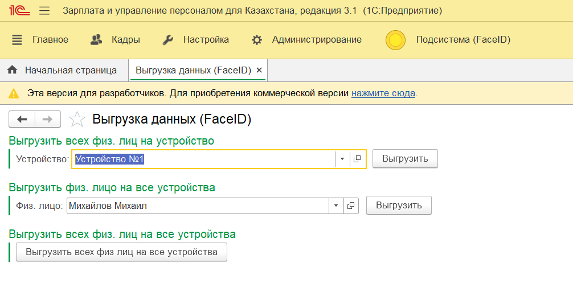This screenshot has height=308, width=573.
Task: Follow the нажмите сюда link
Action: (x=383, y=93)
